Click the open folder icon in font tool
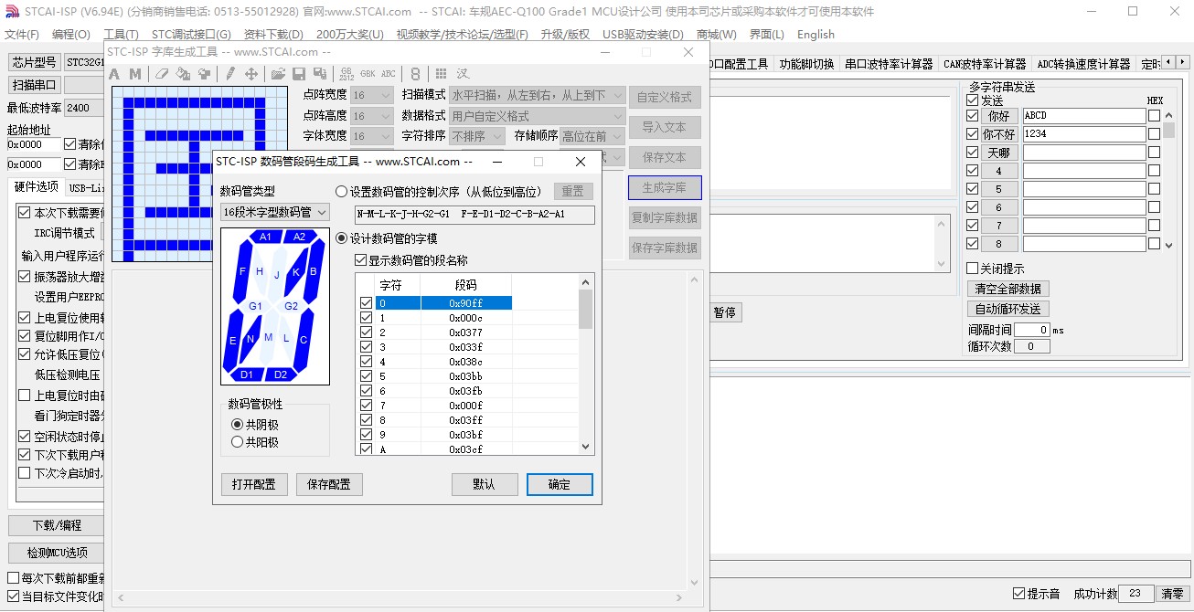This screenshot has height=612, width=1194. click(x=278, y=74)
